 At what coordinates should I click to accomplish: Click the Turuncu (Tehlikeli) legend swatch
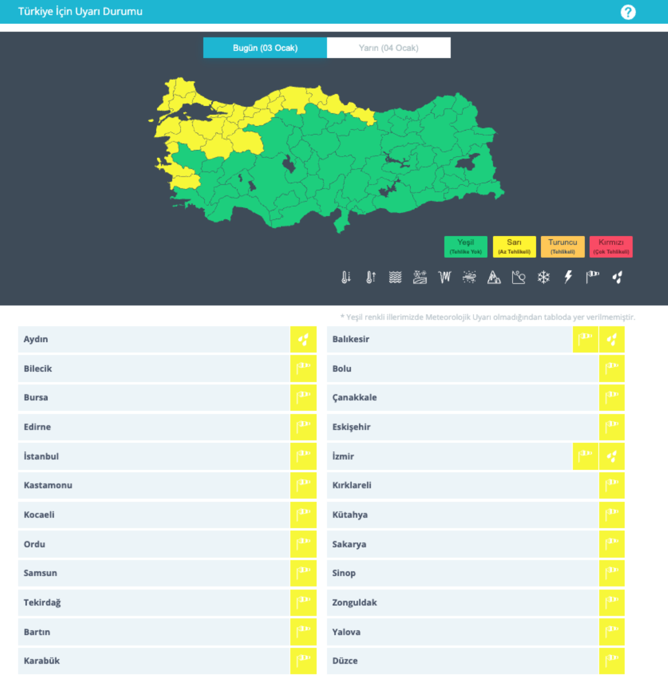[562, 246]
